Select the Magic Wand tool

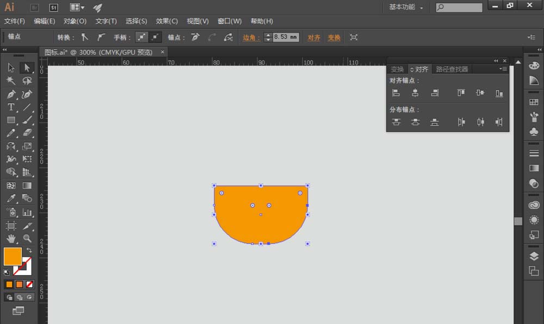pos(11,81)
